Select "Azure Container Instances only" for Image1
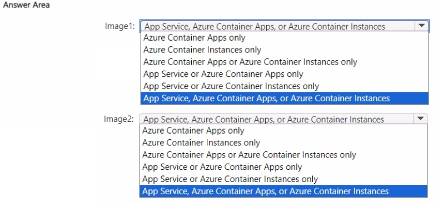Screen dimensions: 438x211 point(285,50)
